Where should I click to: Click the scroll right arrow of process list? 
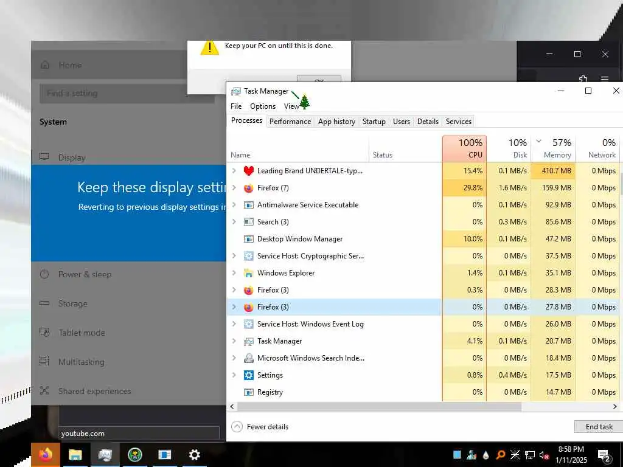pyautogui.click(x=614, y=407)
